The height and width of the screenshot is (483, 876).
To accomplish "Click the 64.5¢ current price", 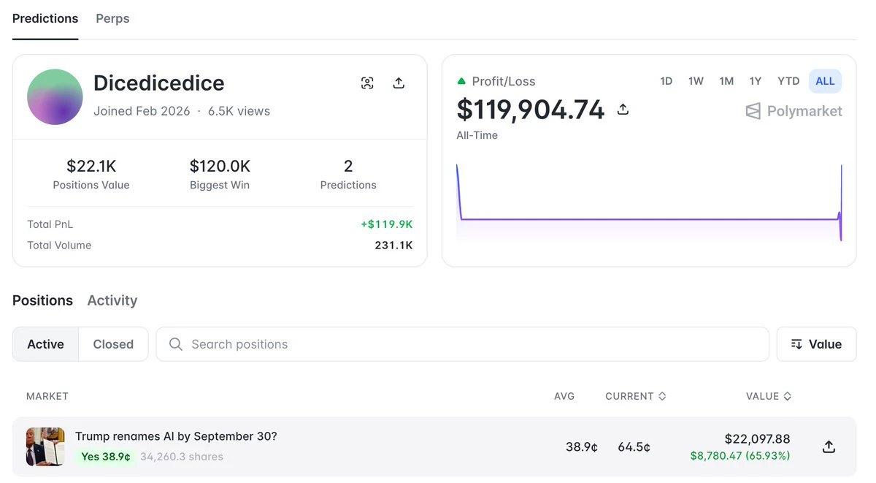I will 634,446.
